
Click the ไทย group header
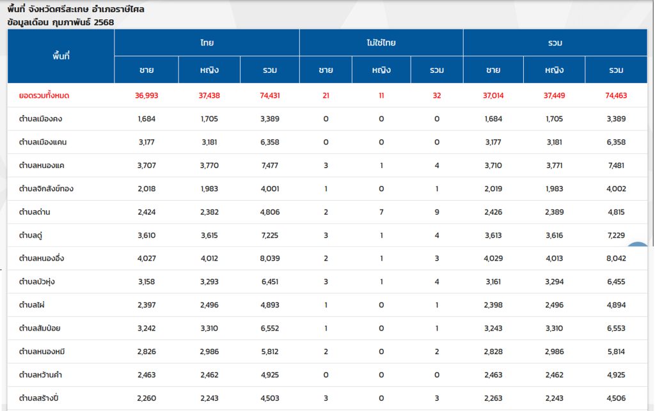207,43
